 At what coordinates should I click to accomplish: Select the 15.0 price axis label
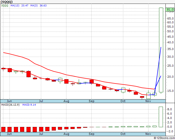(x=170, y=91)
